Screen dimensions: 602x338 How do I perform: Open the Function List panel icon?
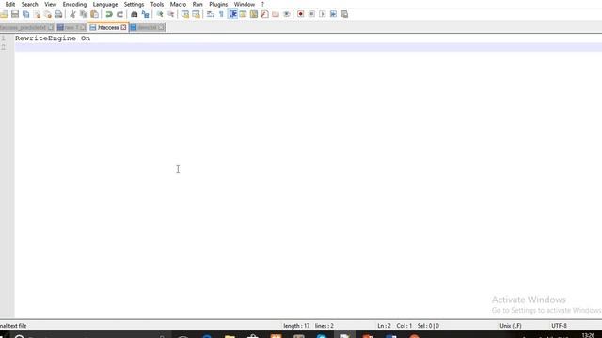264,14
